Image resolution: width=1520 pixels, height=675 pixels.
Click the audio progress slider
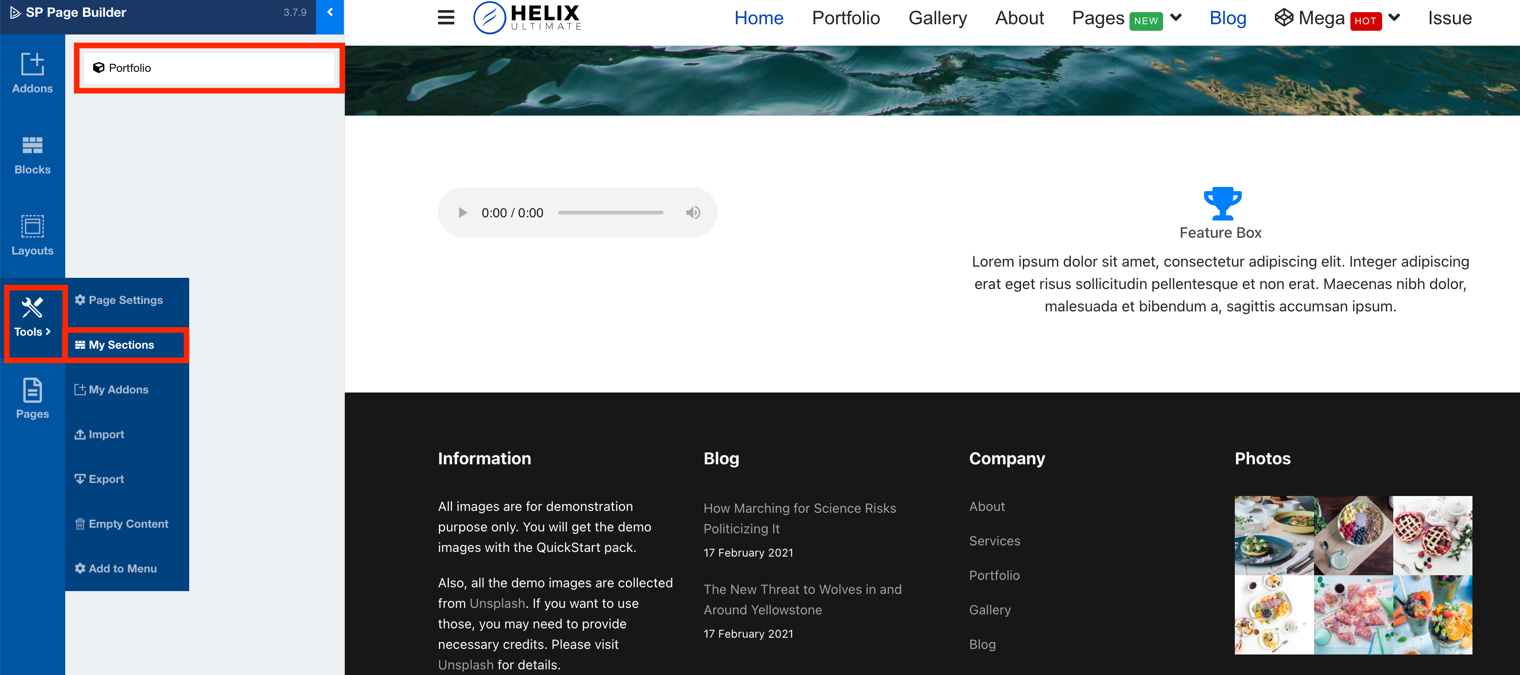pyautogui.click(x=610, y=213)
